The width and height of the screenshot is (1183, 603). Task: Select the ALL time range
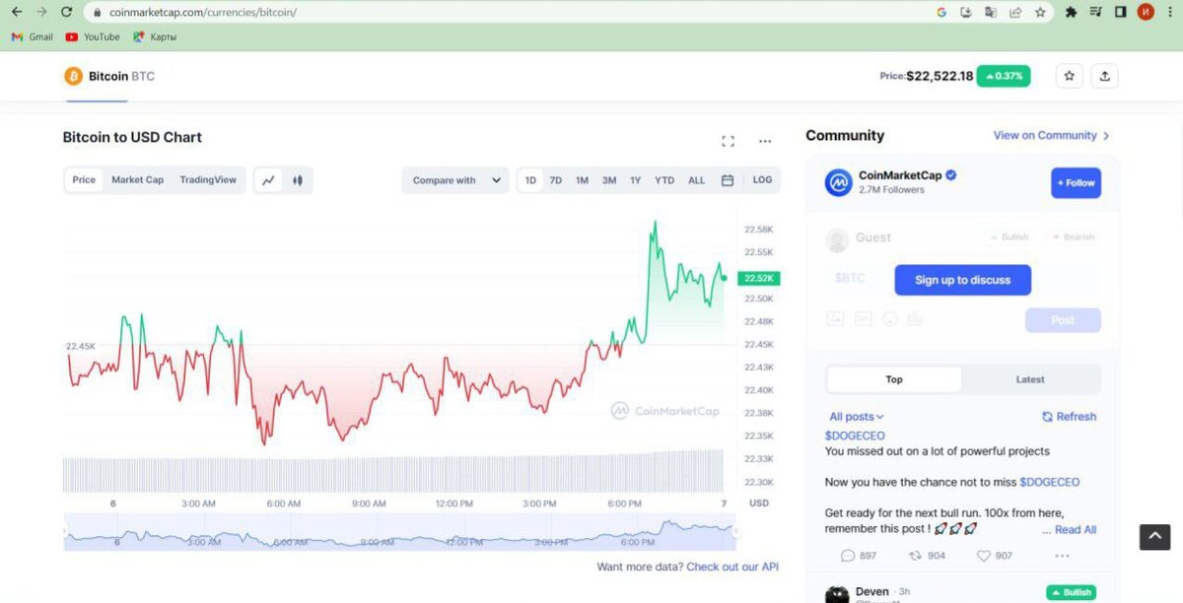click(x=696, y=180)
